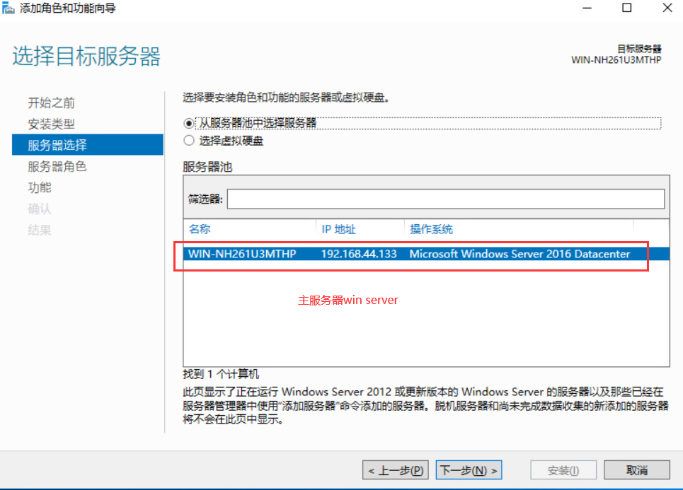Click the 安装(I) install button
The width and height of the screenshot is (683, 490).
click(563, 470)
